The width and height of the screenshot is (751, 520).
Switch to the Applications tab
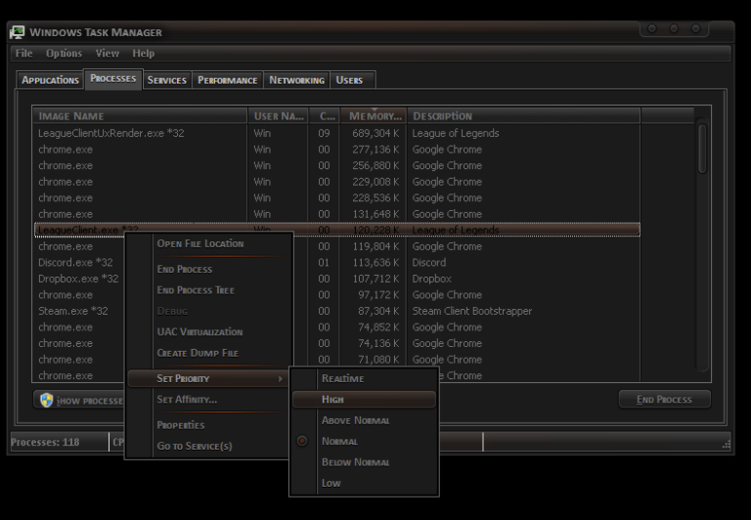click(x=50, y=80)
